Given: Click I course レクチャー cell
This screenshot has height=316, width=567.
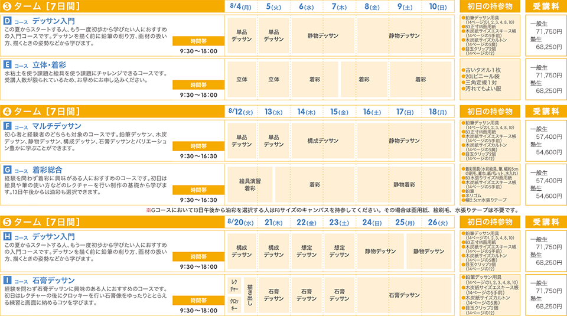Looking at the screenshot, I should (234, 286).
